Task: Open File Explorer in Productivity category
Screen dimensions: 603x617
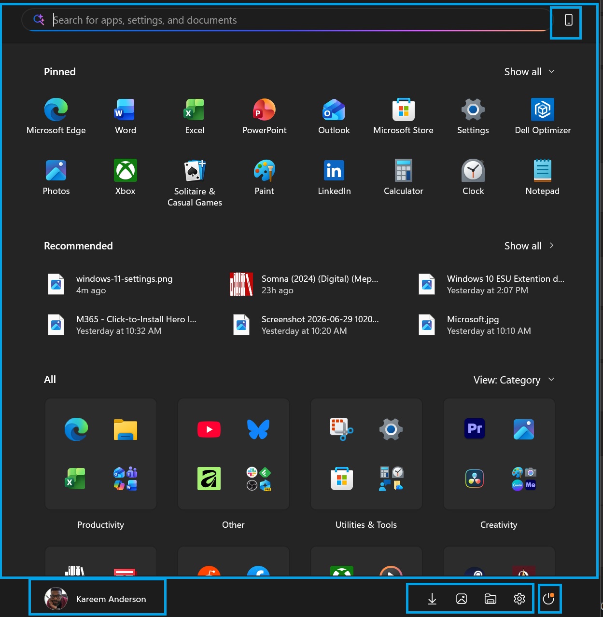Action: pyautogui.click(x=126, y=429)
